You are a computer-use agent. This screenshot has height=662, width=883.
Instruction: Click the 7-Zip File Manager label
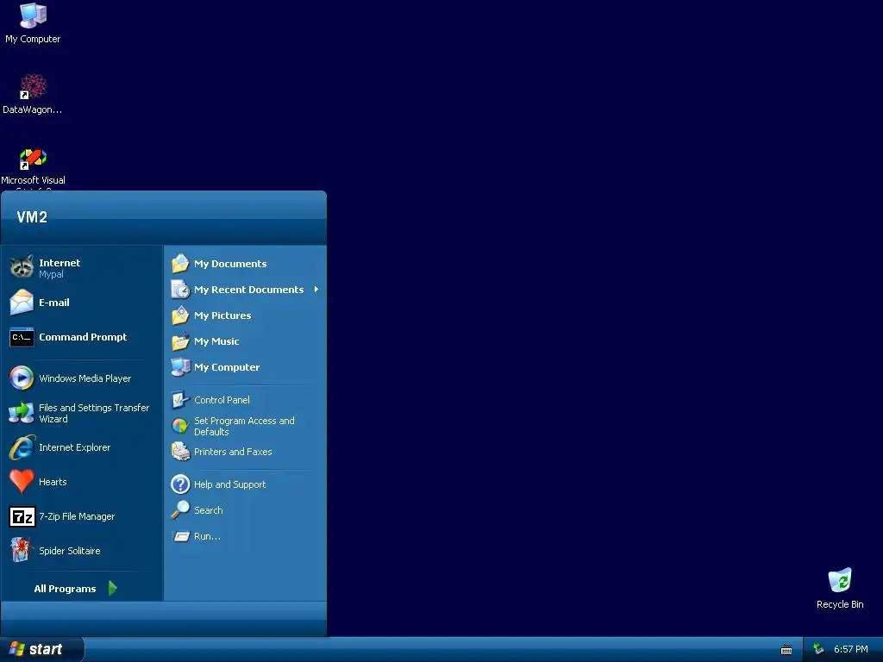click(x=77, y=516)
